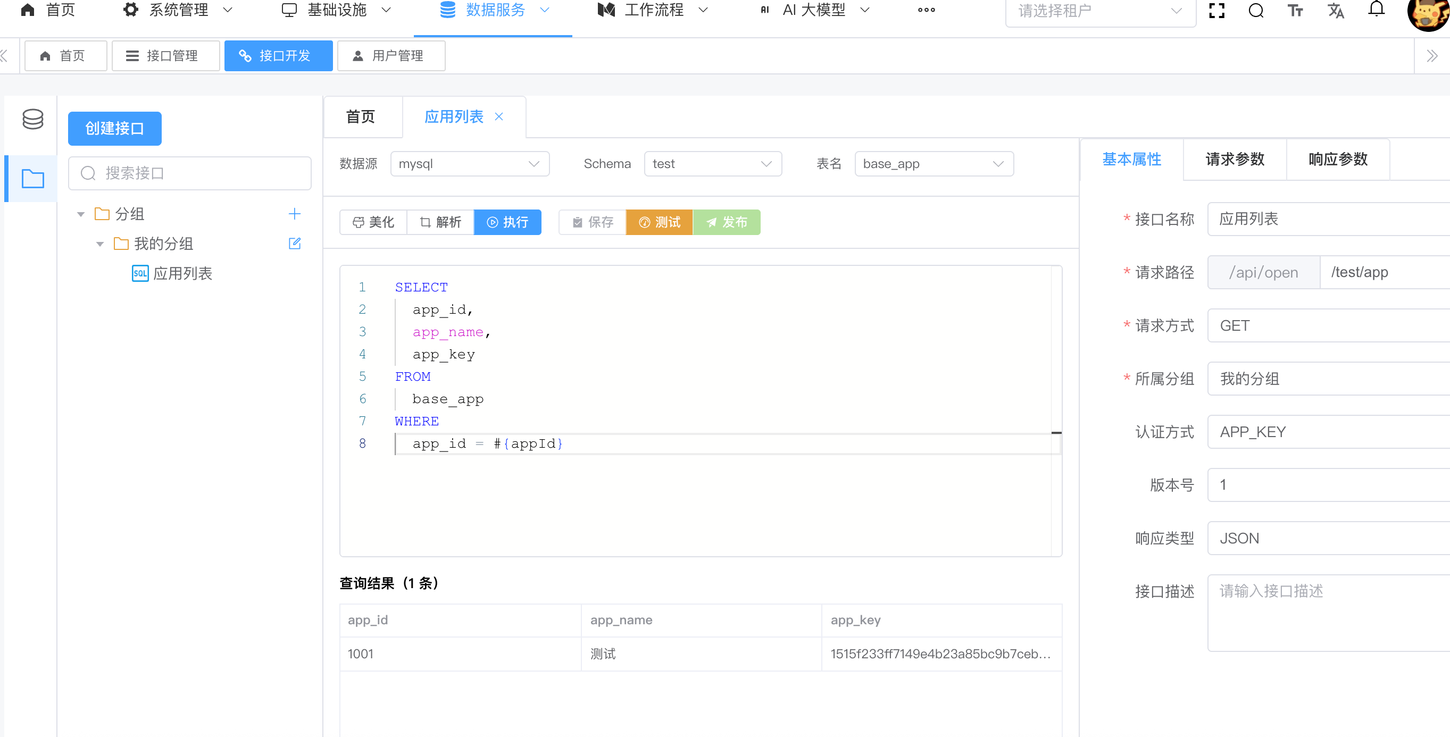The height and width of the screenshot is (737, 1450).
Task: Close the 应用列表 editor tab
Action: (499, 116)
